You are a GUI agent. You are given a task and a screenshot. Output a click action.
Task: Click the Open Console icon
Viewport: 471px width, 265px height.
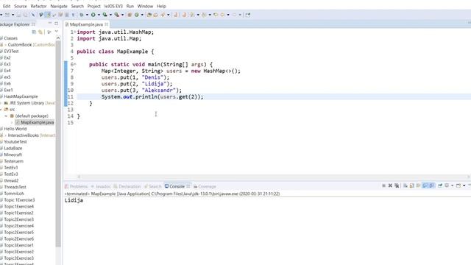click(458, 185)
